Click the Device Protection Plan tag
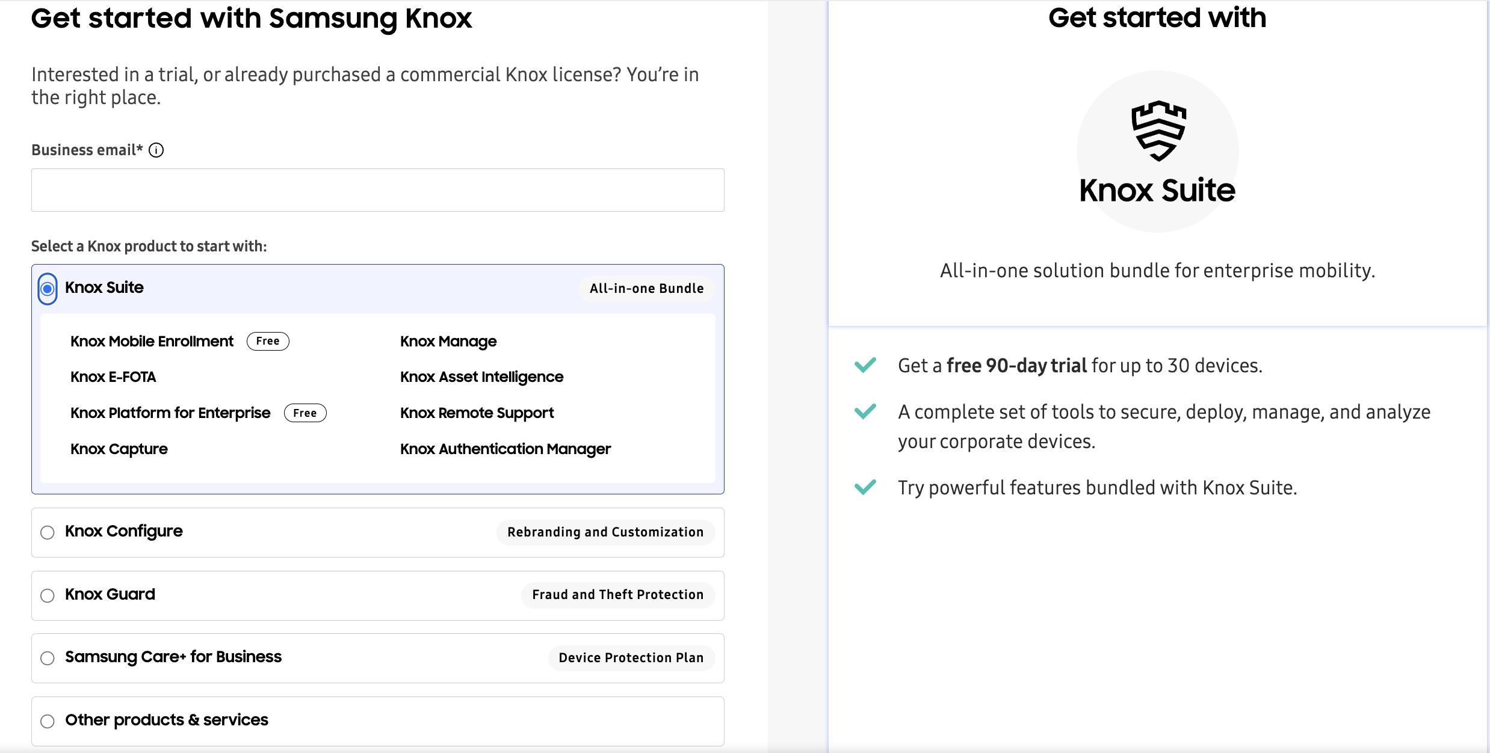 (x=631, y=658)
